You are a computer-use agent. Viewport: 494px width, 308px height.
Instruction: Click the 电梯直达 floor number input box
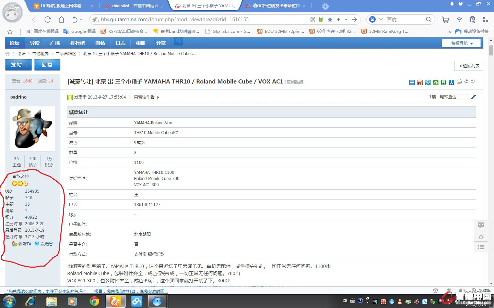point(463,97)
